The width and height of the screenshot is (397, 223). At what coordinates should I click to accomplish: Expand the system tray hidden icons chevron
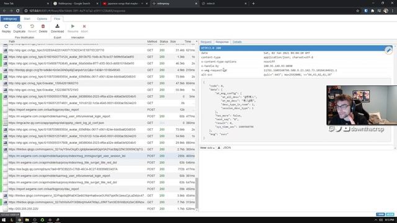tap(376, 220)
